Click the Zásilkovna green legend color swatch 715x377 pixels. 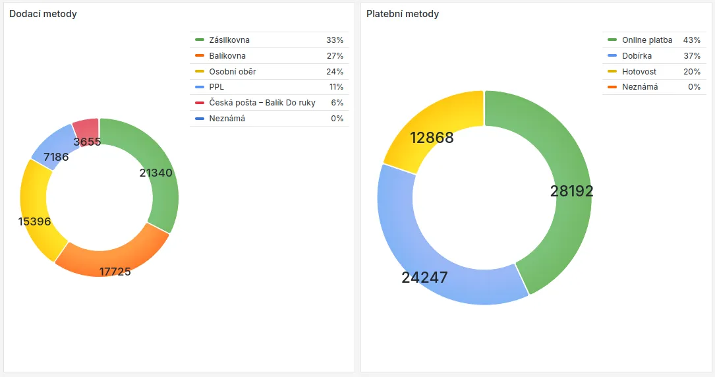pos(200,40)
